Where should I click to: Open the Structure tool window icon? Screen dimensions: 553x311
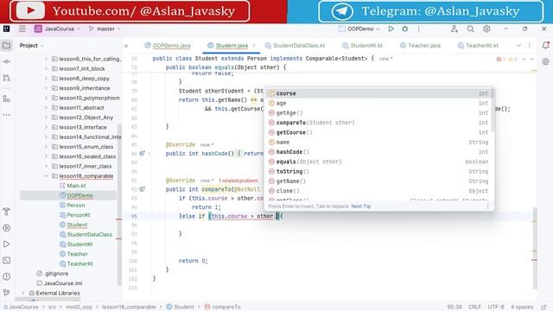pyautogui.click(x=6, y=98)
